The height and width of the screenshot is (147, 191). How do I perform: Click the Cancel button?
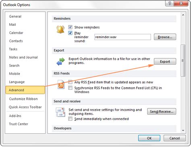click(x=174, y=138)
